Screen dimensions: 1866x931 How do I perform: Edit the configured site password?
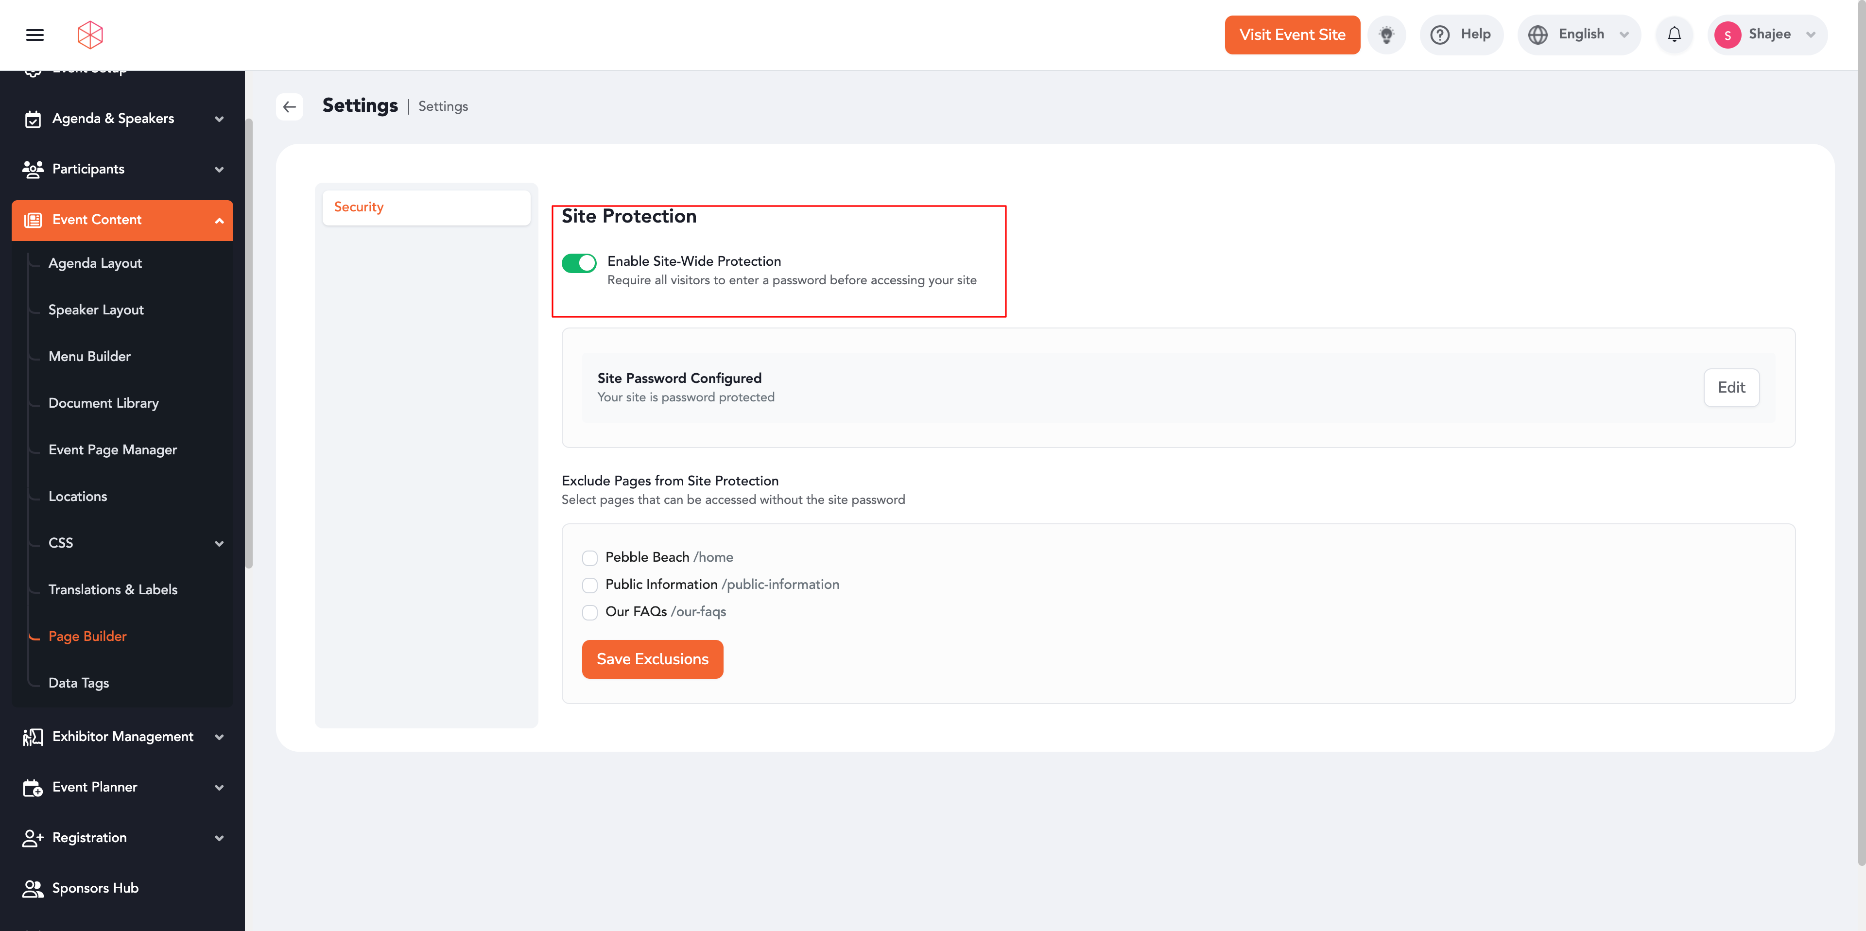(x=1730, y=388)
